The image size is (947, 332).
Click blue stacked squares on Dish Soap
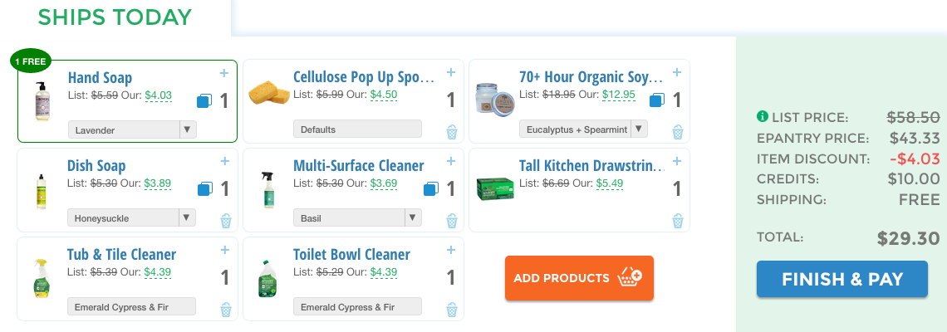coord(205,189)
